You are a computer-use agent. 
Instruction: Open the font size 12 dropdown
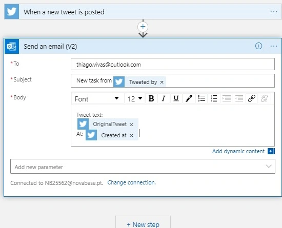[135, 98]
